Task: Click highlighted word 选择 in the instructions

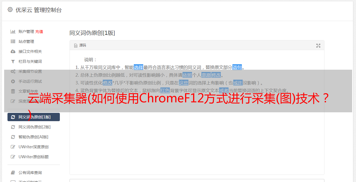Action: pos(139,67)
